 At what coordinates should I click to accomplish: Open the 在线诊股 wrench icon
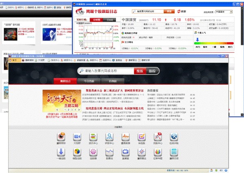174,137
